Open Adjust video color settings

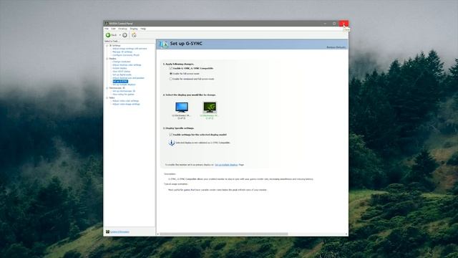(x=126, y=101)
